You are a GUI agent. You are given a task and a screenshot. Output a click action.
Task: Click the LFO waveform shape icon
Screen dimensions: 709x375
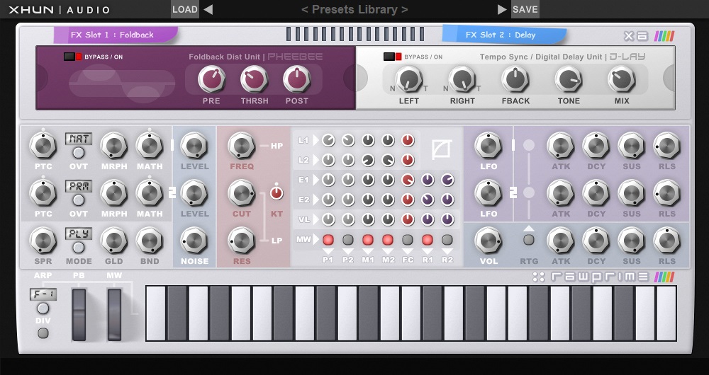(x=441, y=149)
